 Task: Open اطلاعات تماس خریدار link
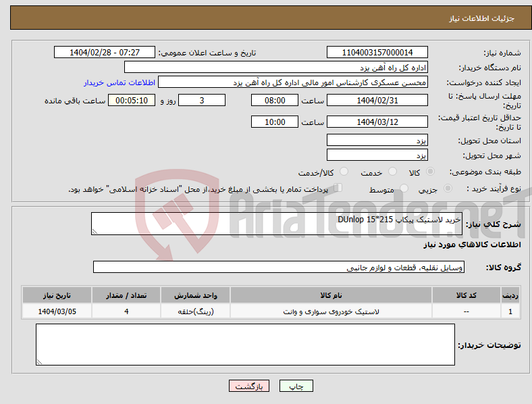pos(119,82)
